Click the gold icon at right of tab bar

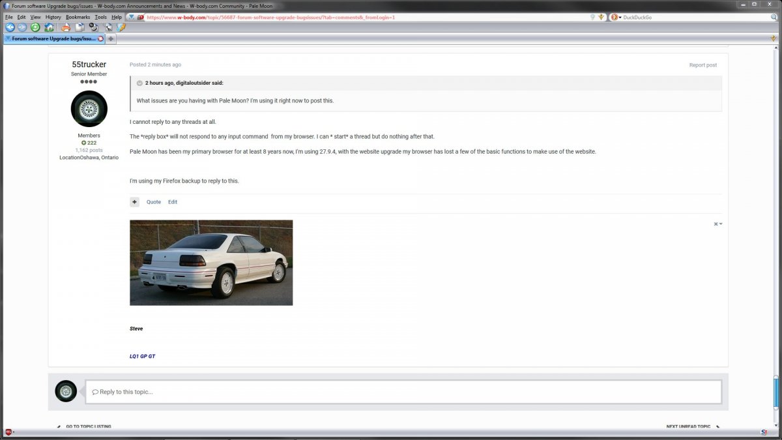tap(774, 38)
